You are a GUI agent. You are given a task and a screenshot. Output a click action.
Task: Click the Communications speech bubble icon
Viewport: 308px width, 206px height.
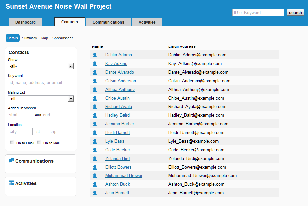[11, 161]
